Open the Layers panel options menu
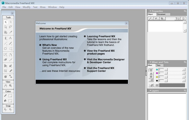Image resolution: width=189 pixels, height=120 pixels. click(x=185, y=91)
